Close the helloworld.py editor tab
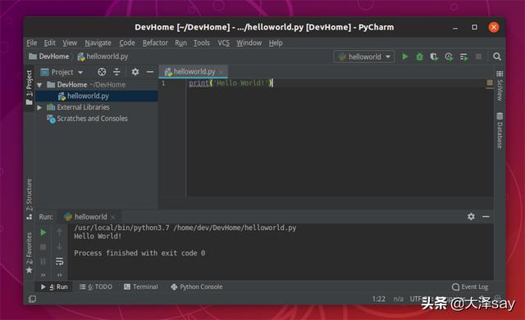The image size is (525, 320). 221,72
